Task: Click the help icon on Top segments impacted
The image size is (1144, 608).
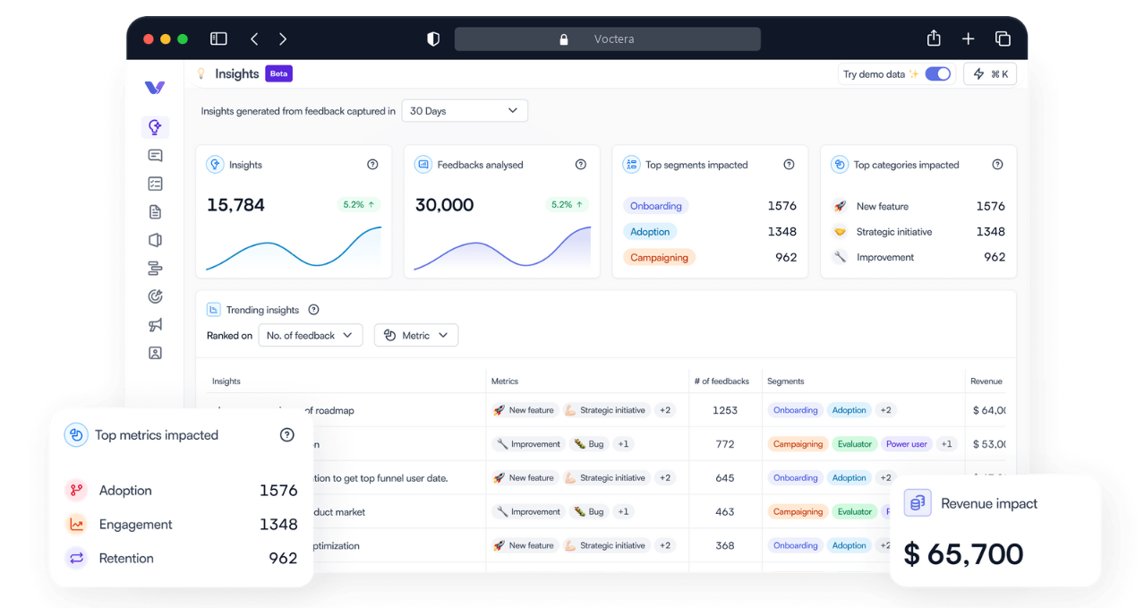Action: pyautogui.click(x=789, y=165)
